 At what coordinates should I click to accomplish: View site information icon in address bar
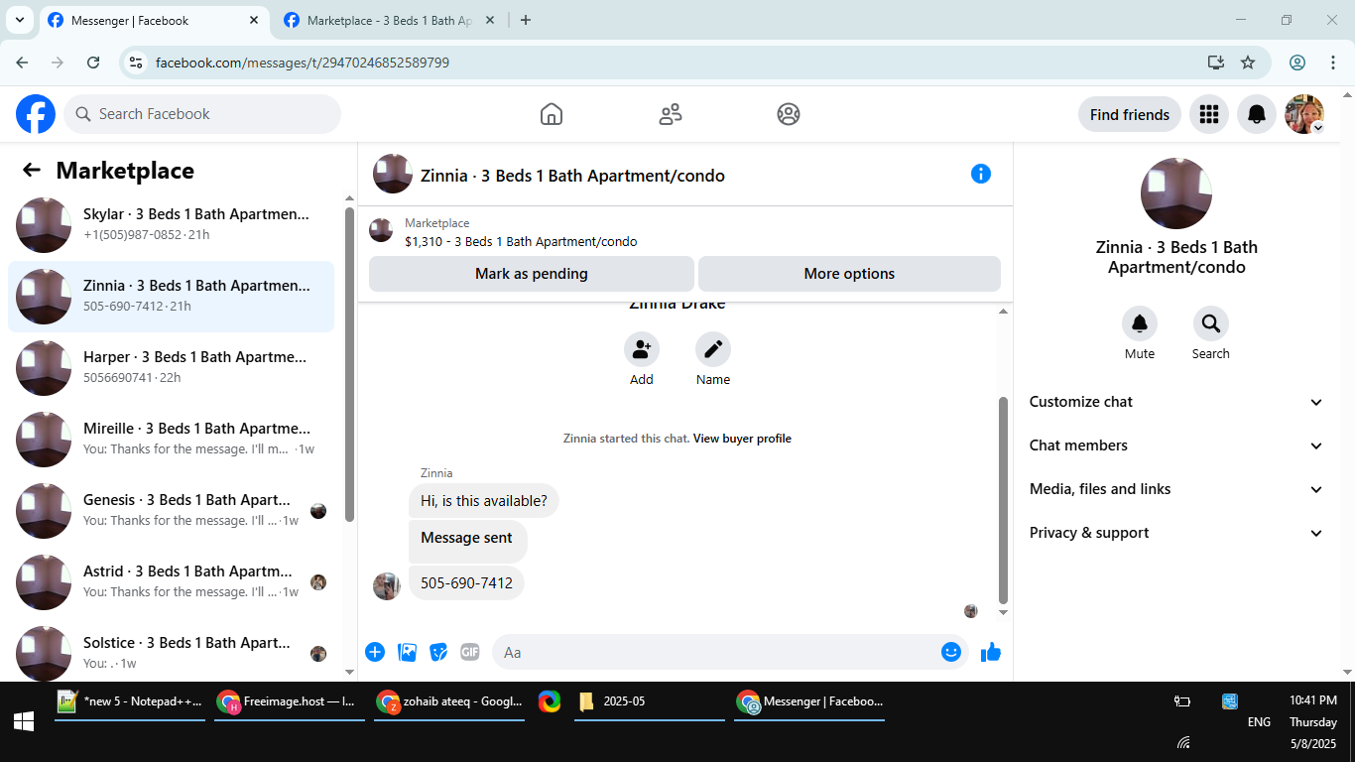click(x=137, y=63)
